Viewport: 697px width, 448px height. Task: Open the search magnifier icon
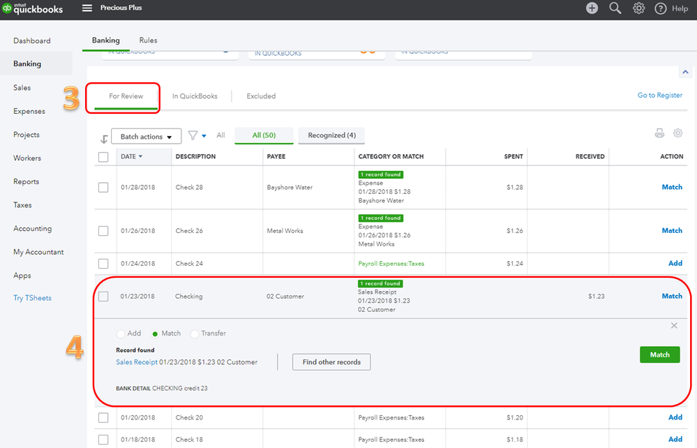point(615,8)
